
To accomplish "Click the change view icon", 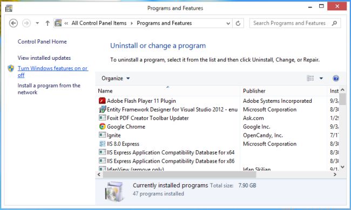I will point(310,78).
